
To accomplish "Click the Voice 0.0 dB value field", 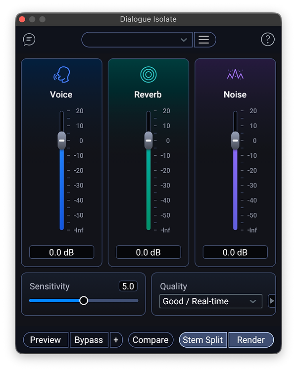I will pos(62,252).
